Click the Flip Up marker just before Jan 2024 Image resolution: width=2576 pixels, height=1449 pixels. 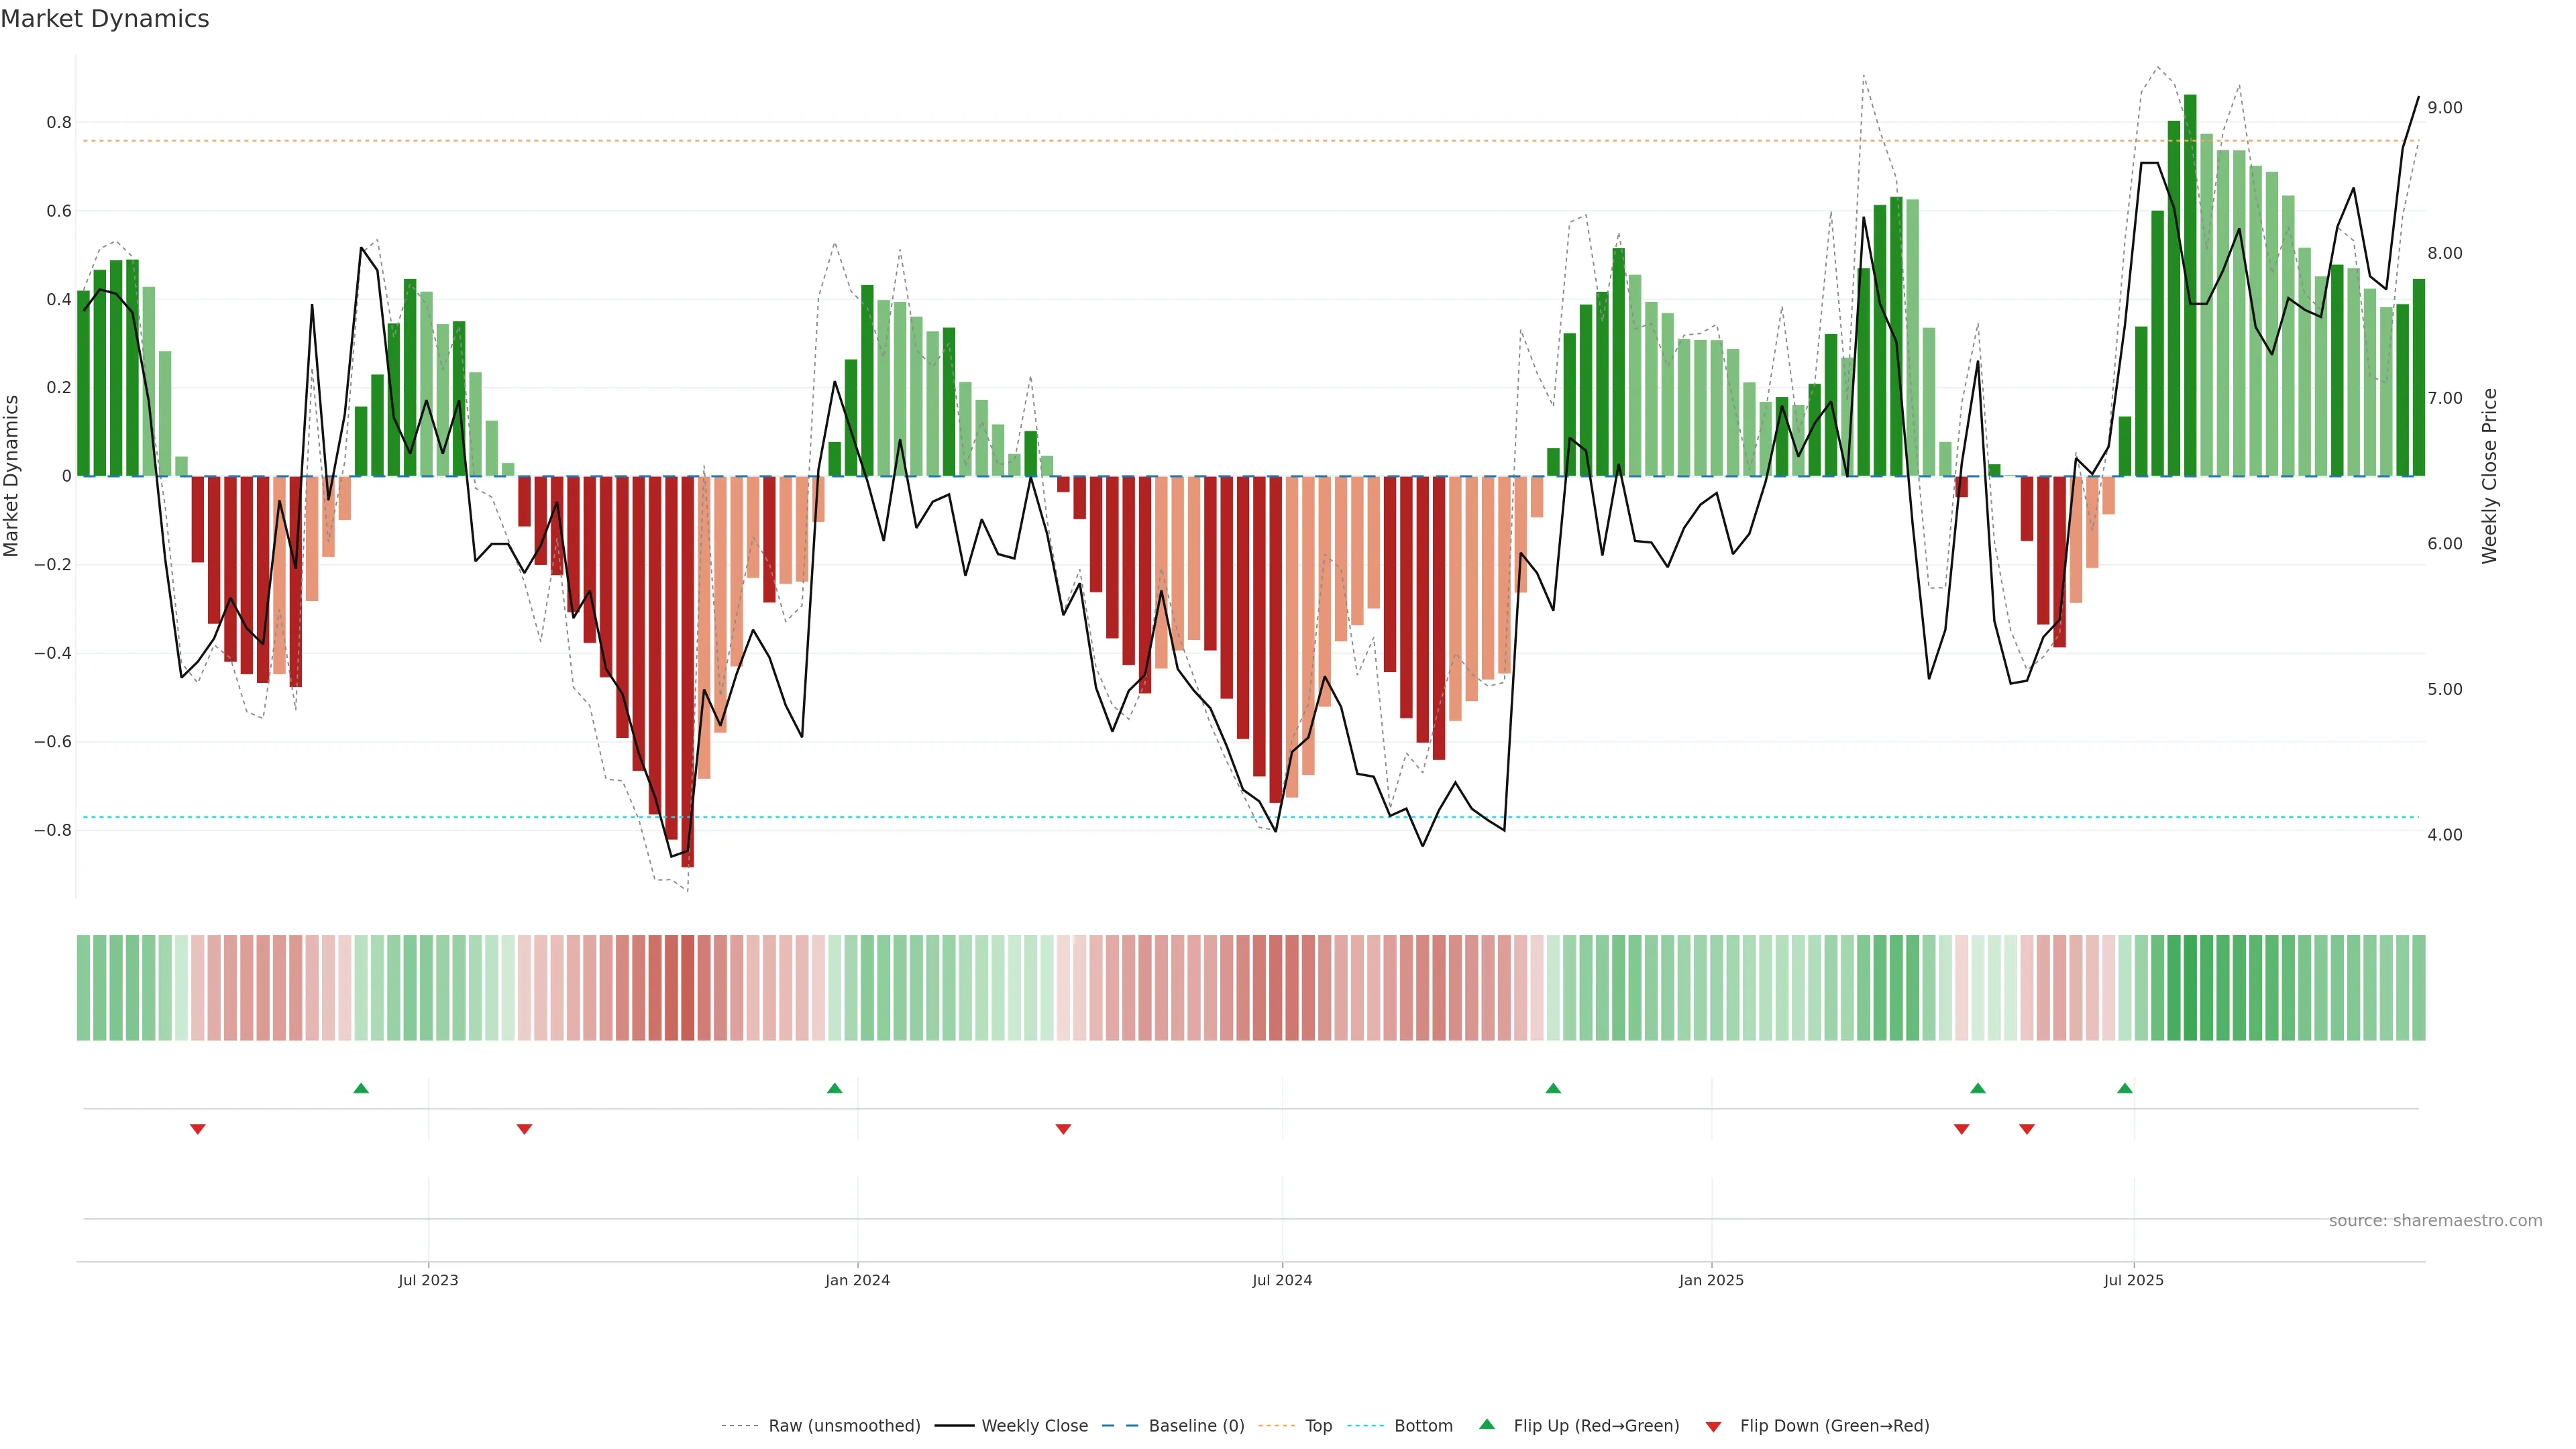coord(835,1088)
